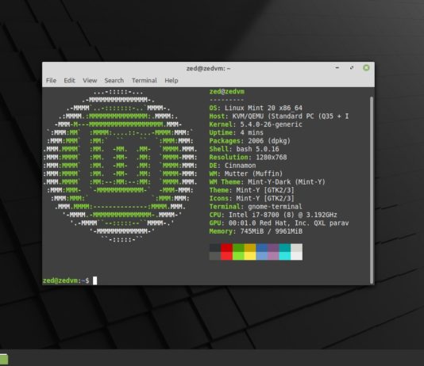Click the 'Icons: Mint-Y [GTK2/3]' line
The width and height of the screenshot is (424, 366).
[x=252, y=199]
